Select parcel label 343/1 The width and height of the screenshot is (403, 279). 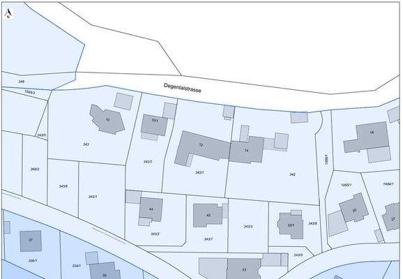click(93, 197)
